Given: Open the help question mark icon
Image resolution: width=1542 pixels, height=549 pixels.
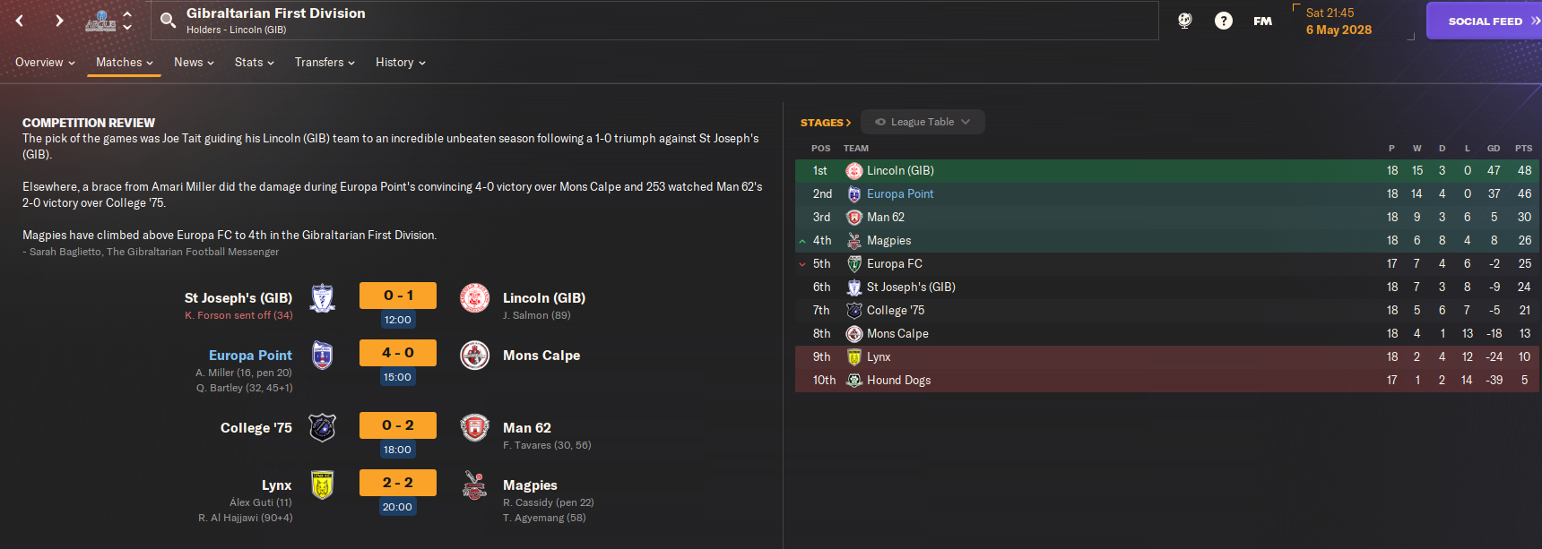Looking at the screenshot, I should (x=1223, y=21).
